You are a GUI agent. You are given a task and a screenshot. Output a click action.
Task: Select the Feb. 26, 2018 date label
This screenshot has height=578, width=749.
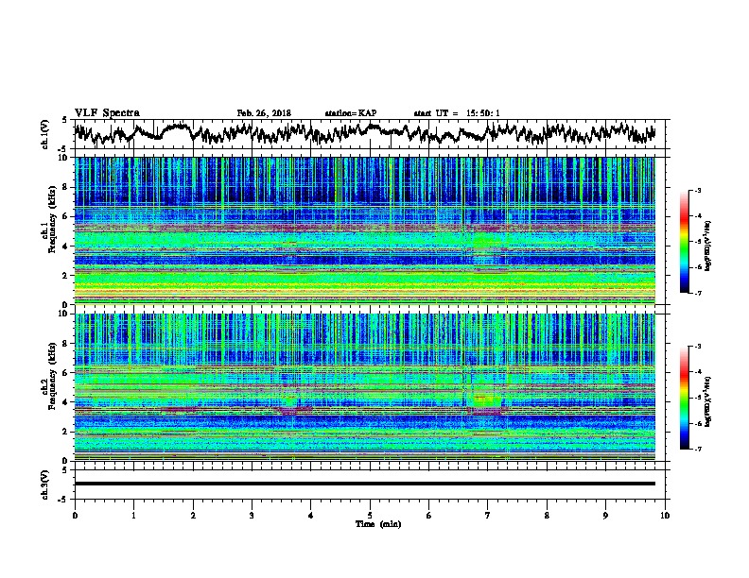coord(264,113)
